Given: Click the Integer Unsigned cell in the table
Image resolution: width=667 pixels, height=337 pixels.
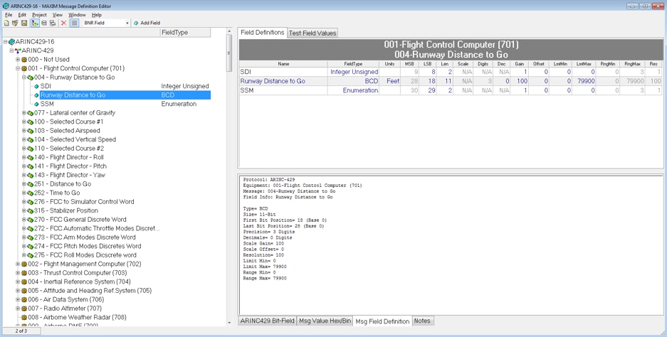Looking at the screenshot, I should [354, 72].
